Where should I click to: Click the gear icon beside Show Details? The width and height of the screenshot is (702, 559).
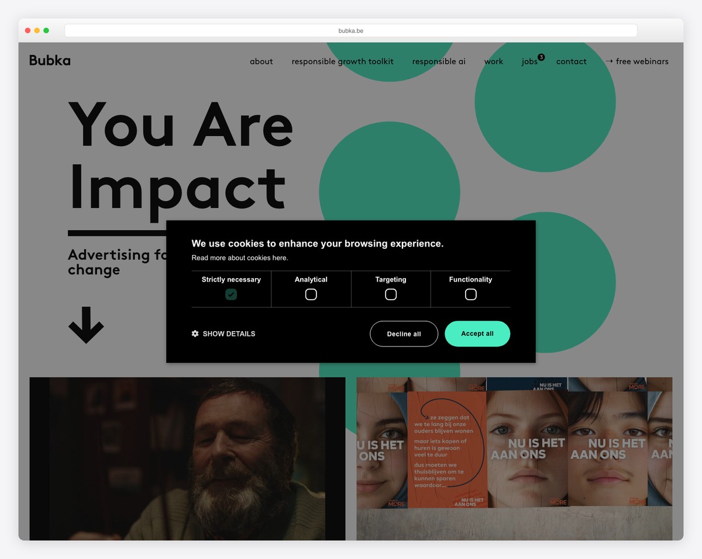pos(195,334)
